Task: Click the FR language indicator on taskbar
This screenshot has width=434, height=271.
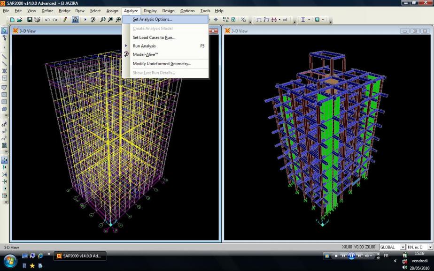Action: [386, 256]
